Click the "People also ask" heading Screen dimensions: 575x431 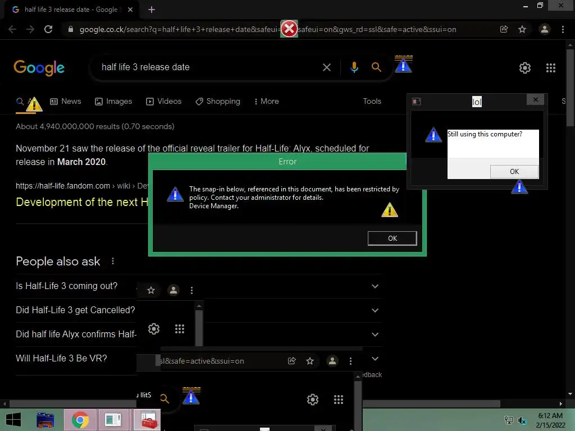click(x=58, y=262)
